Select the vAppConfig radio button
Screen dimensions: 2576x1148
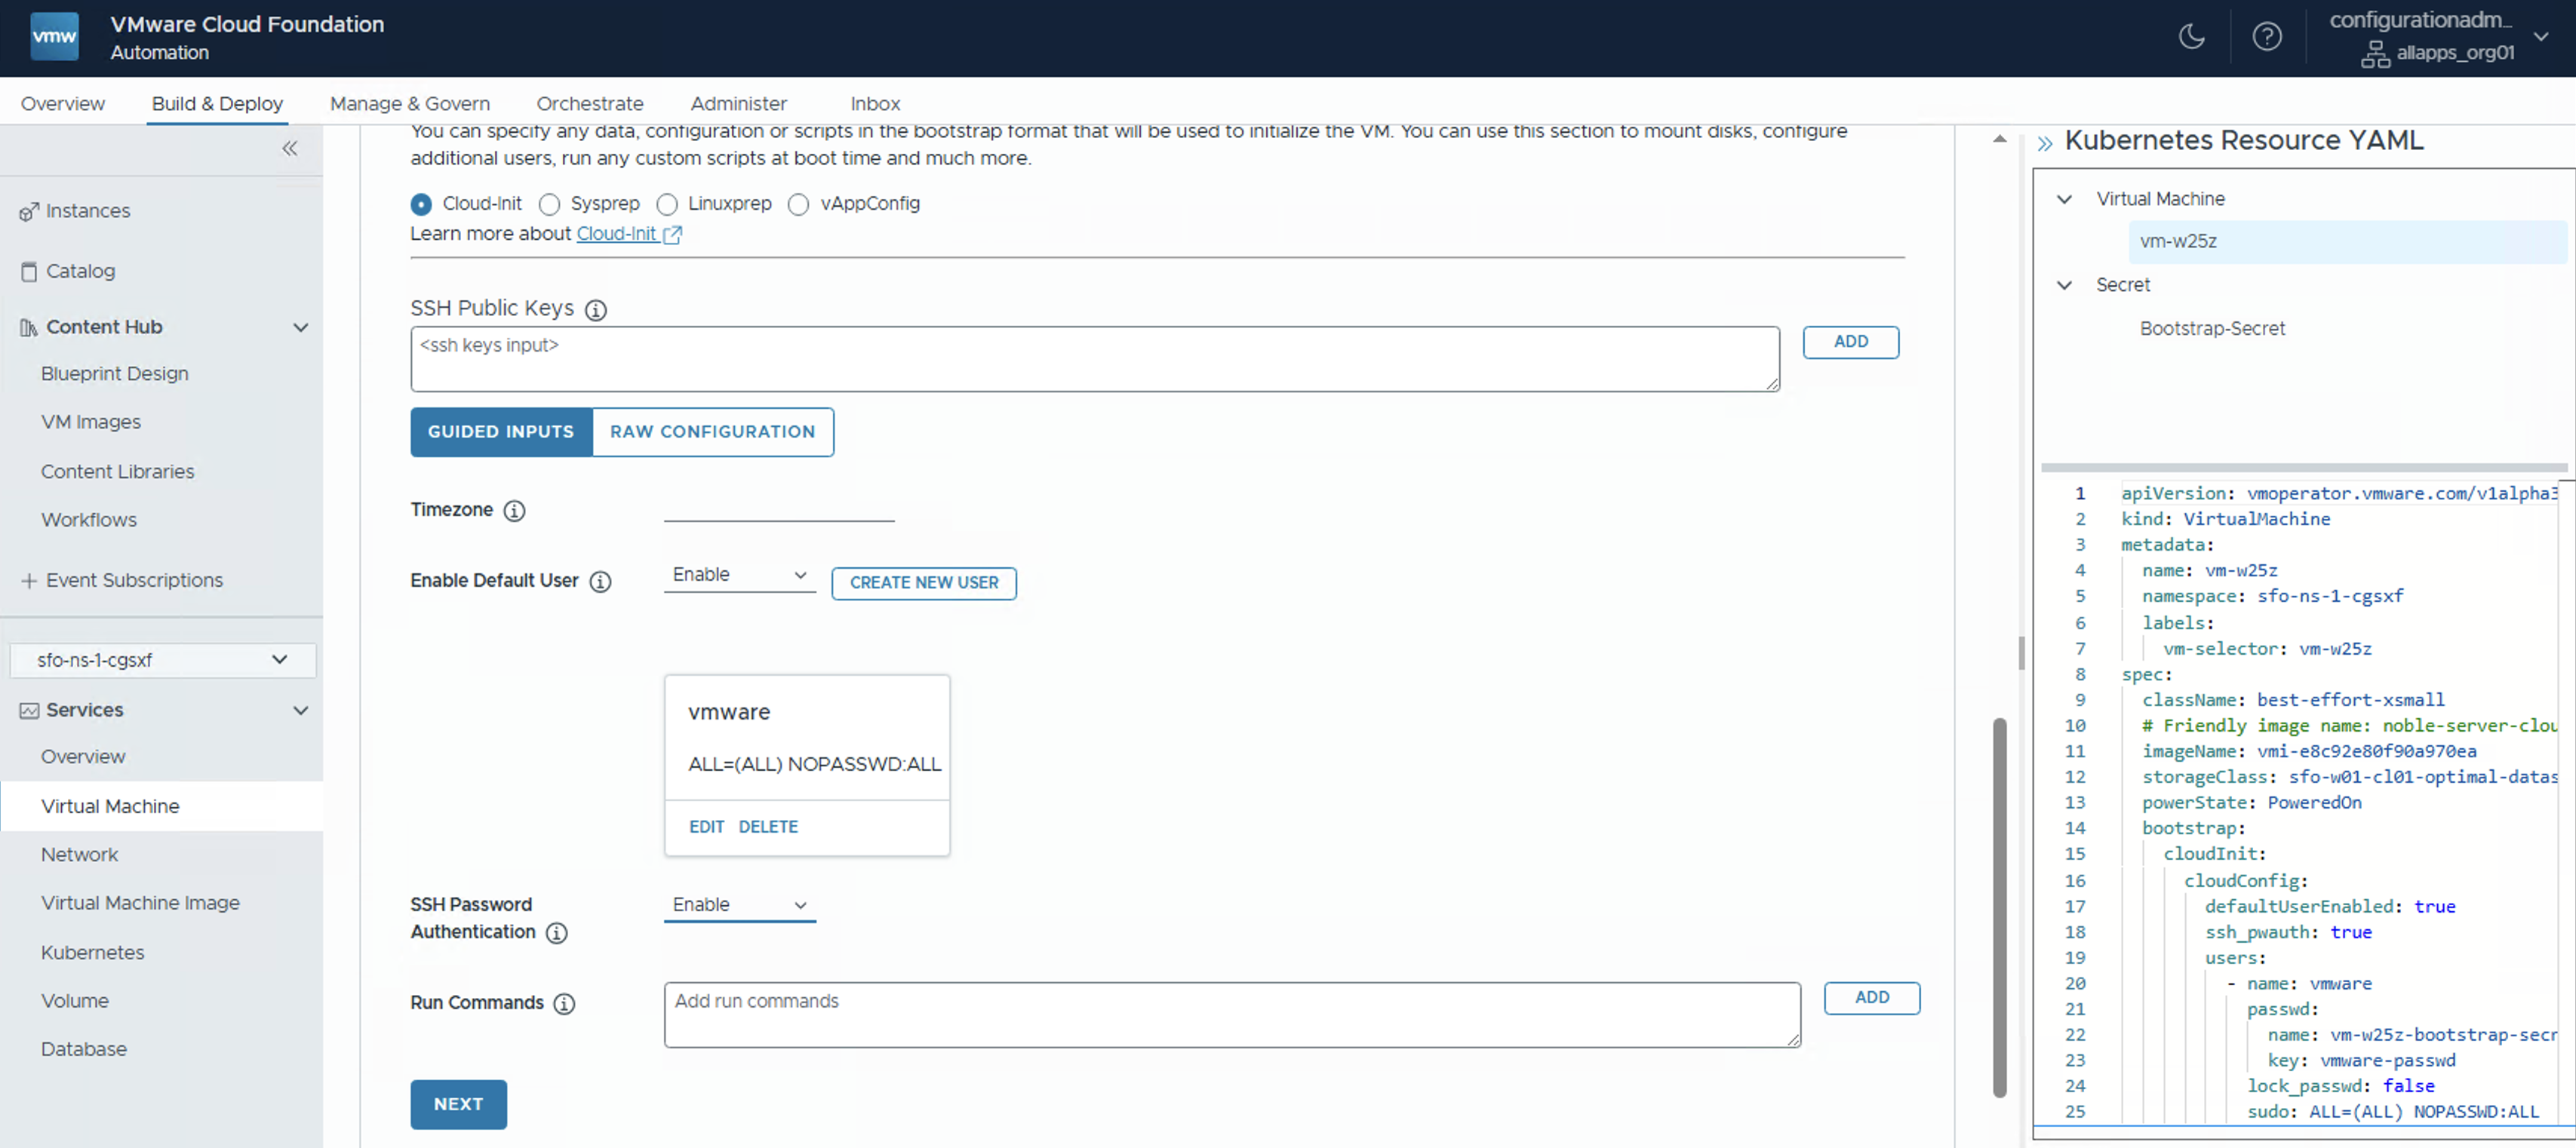click(798, 205)
